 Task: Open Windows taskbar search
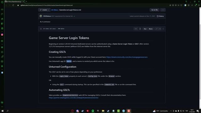tap(8, 111)
